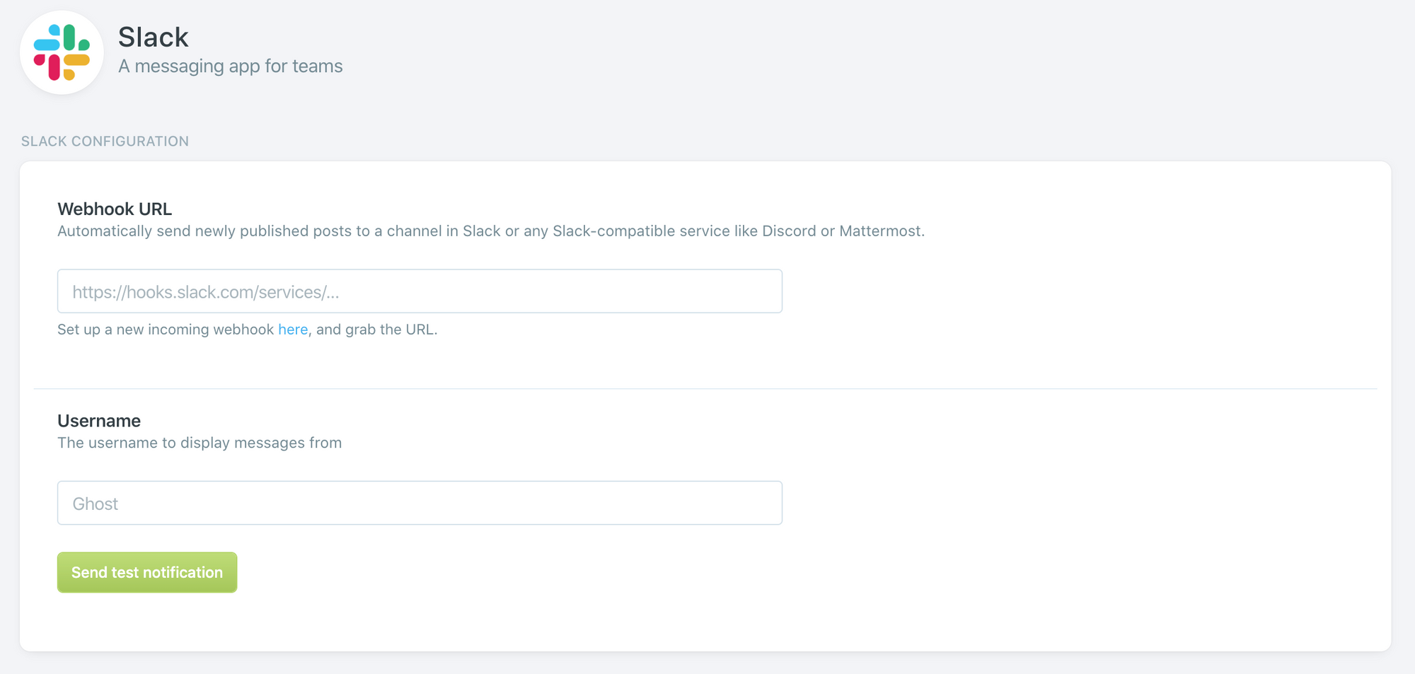Click the SLACK CONFIGURATION section heading

click(105, 141)
